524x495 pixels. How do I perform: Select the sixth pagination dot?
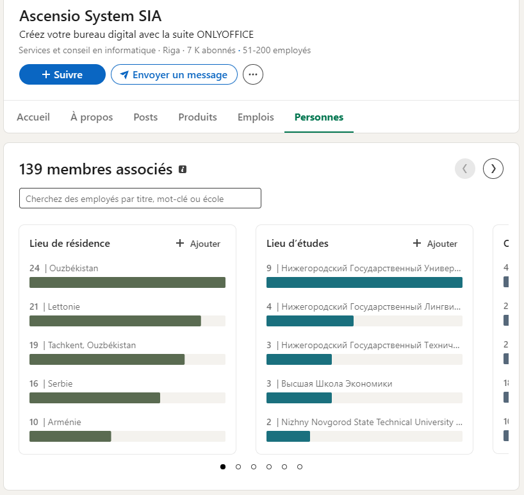300,467
